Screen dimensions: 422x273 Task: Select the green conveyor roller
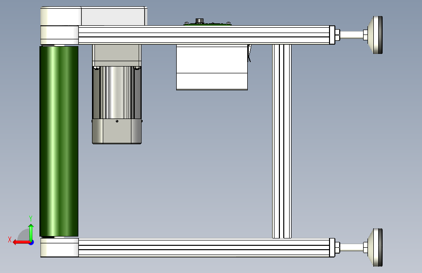59,141
